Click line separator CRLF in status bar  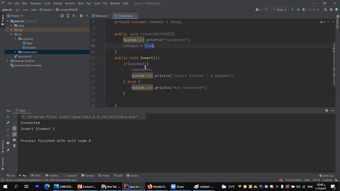(307, 180)
